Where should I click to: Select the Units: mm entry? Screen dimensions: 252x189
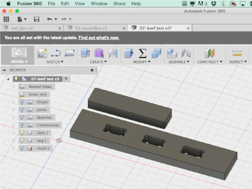pyautogui.click(x=34, y=94)
